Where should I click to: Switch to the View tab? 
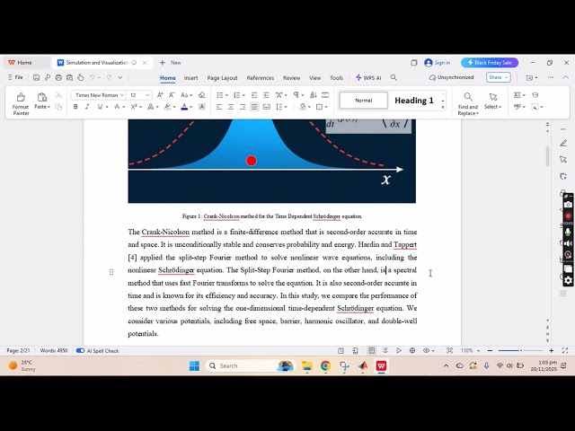[x=314, y=78]
